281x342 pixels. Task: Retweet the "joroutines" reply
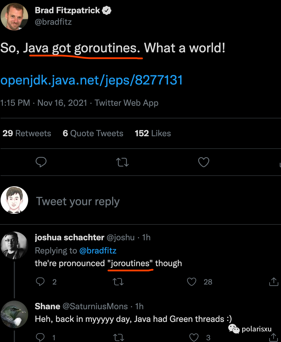(x=119, y=282)
